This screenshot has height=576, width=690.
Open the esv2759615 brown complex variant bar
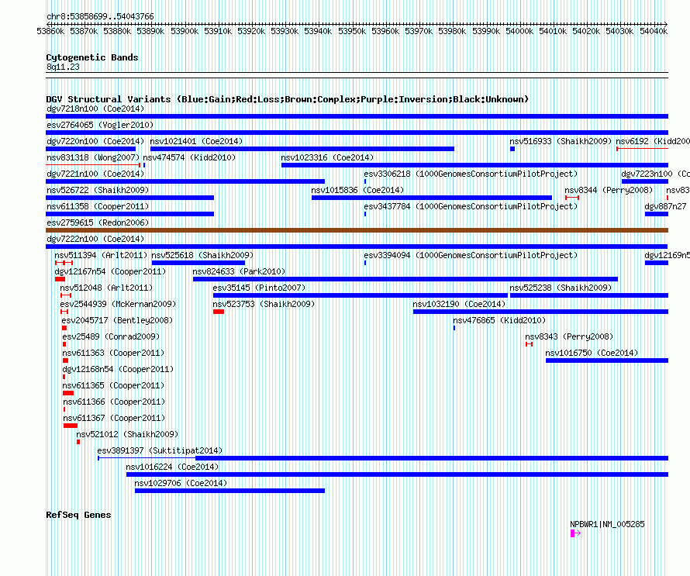(357, 230)
